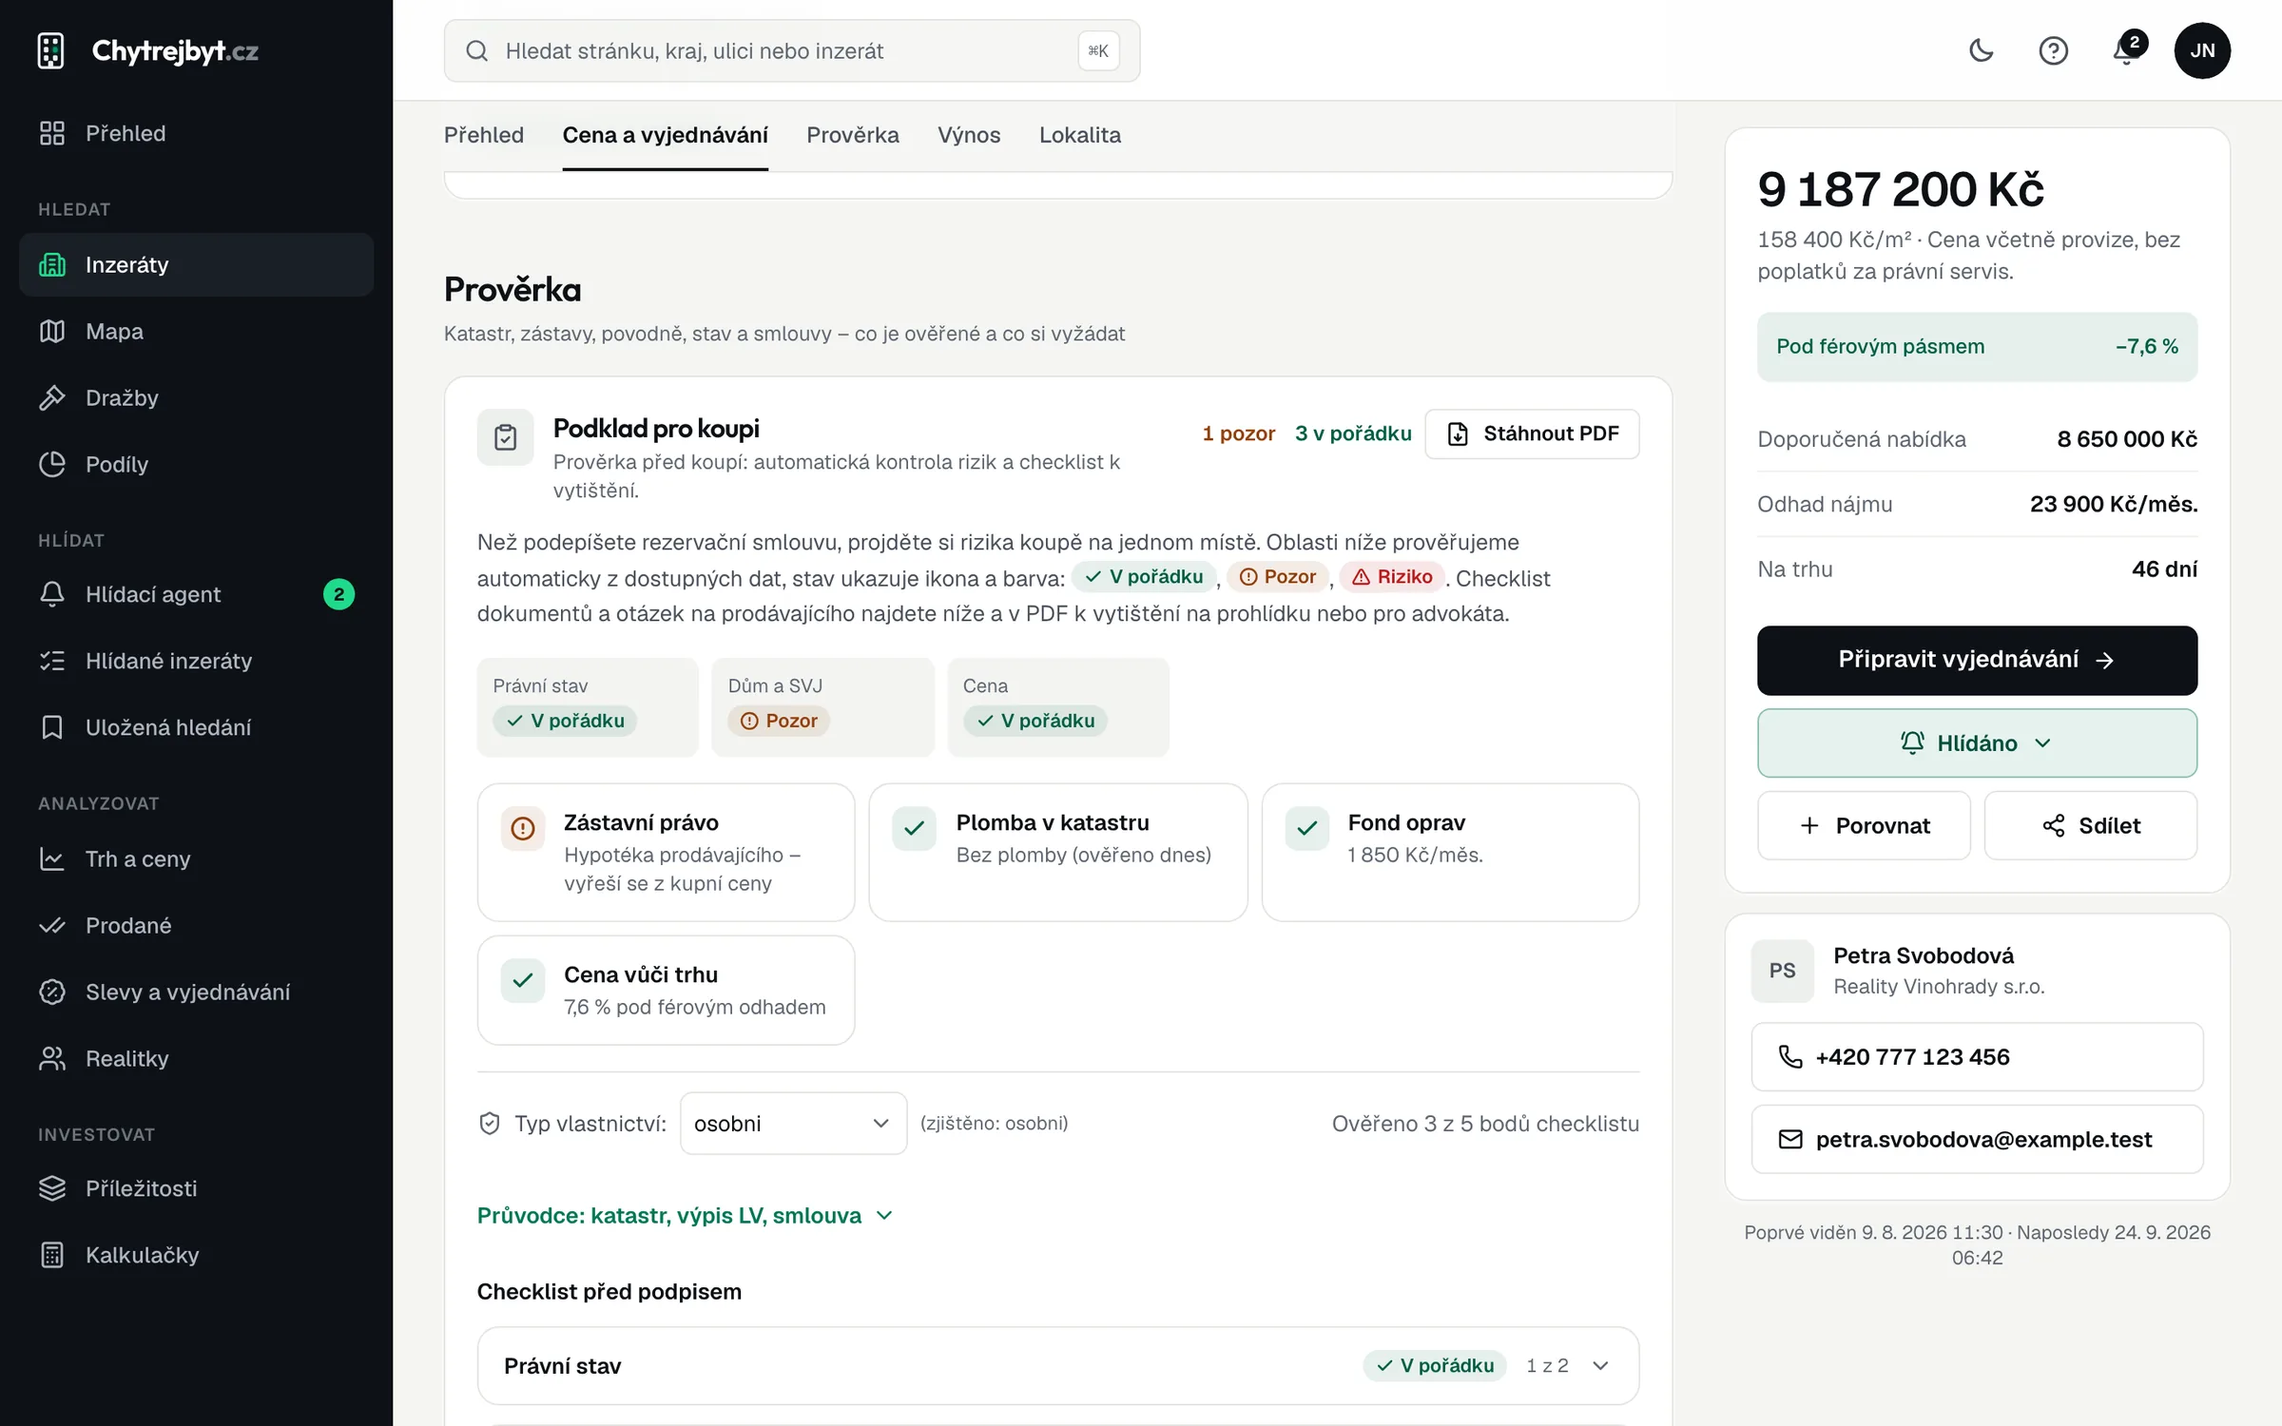Open the Hlídáno dropdown button
The height and width of the screenshot is (1426, 2282).
click(1977, 743)
